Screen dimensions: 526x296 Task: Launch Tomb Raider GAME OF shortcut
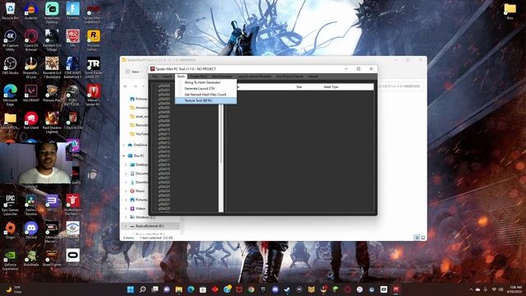point(93,67)
